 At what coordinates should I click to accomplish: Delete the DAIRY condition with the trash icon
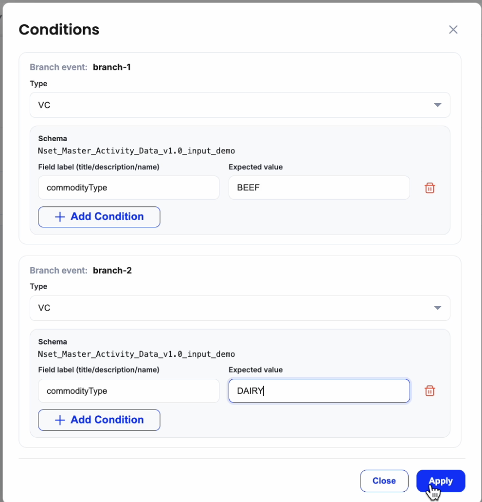[x=430, y=391]
